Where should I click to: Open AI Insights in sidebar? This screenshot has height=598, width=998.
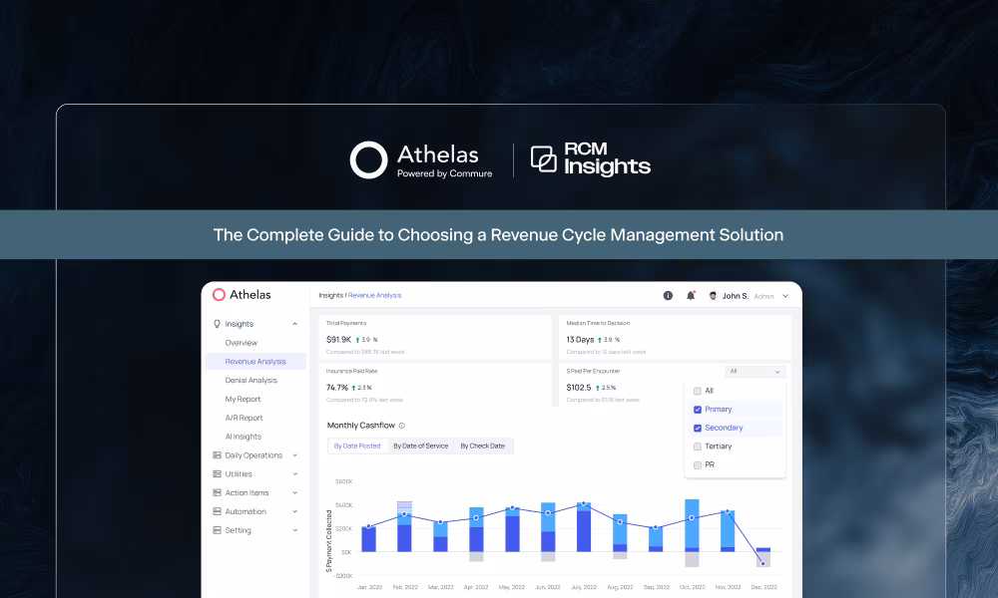pyautogui.click(x=244, y=437)
